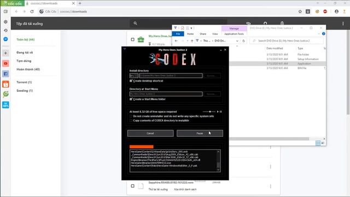This screenshot has height=197, width=350.
Task: Switch to Explorer Share tab
Action: [x=203, y=34]
